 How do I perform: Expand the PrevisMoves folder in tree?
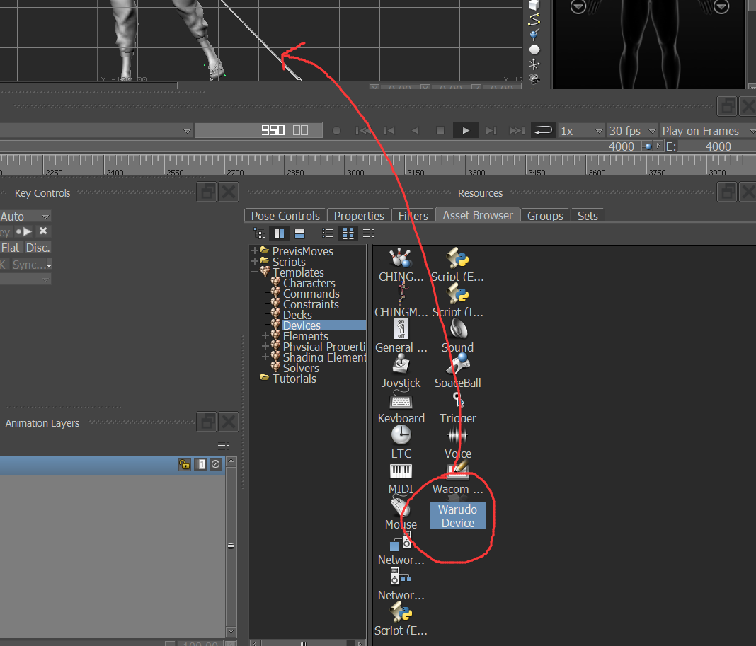pyautogui.click(x=255, y=251)
